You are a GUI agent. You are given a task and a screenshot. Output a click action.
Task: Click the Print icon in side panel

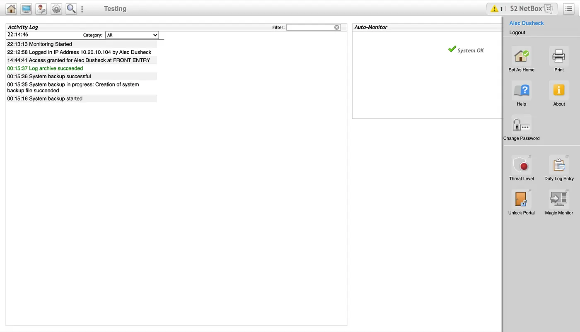click(559, 56)
